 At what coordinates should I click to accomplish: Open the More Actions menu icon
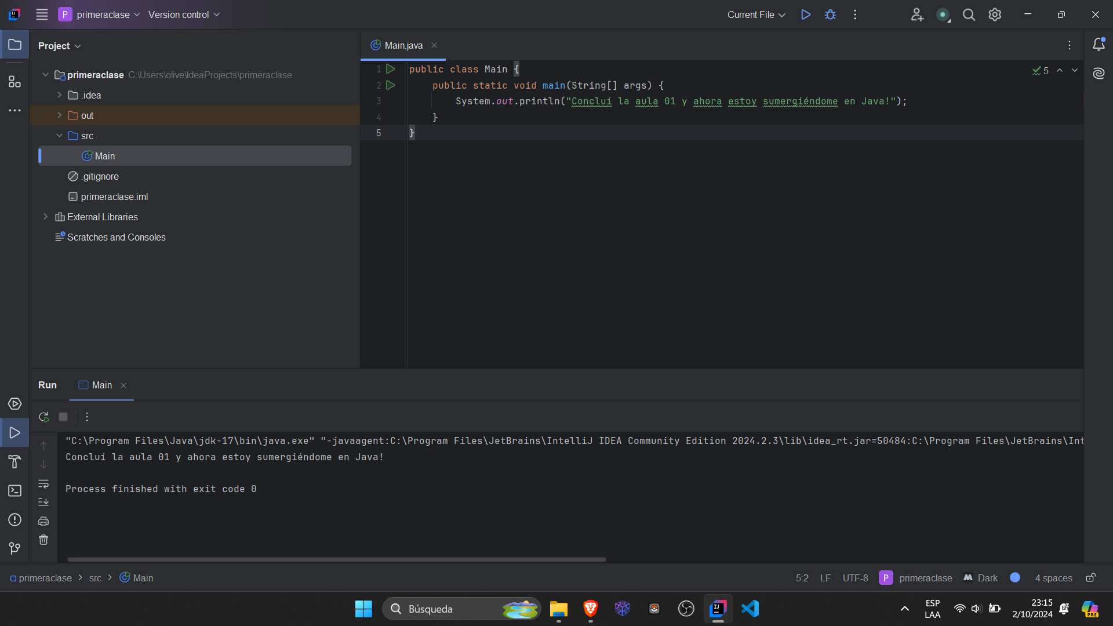coord(854,14)
